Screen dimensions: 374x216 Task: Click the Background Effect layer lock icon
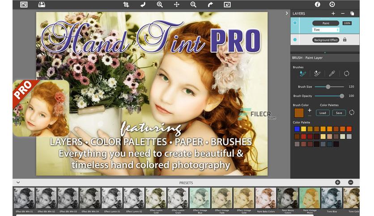(x=344, y=40)
